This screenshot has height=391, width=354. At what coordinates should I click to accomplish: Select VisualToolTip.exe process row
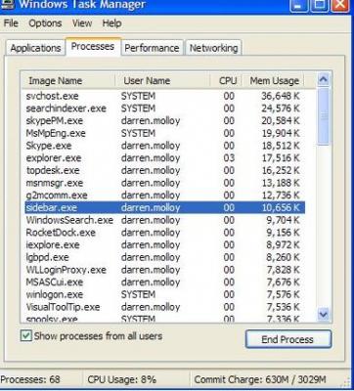click(x=164, y=307)
